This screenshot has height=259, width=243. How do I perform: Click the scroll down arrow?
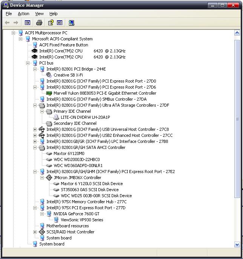tap(237, 244)
